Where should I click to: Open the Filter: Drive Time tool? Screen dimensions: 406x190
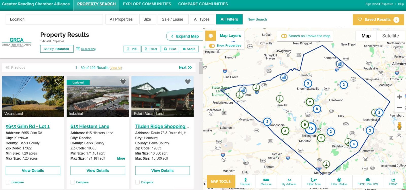(368, 181)
